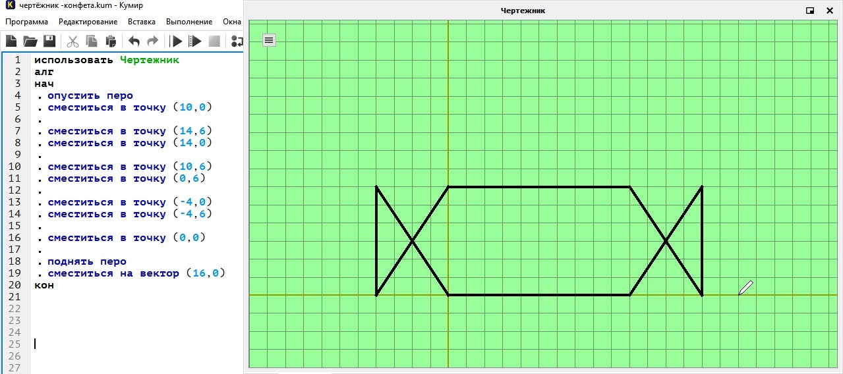Click line 'сместиться в точку (-4,0)'
Image resolution: width=843 pixels, height=374 pixels.
130,202
